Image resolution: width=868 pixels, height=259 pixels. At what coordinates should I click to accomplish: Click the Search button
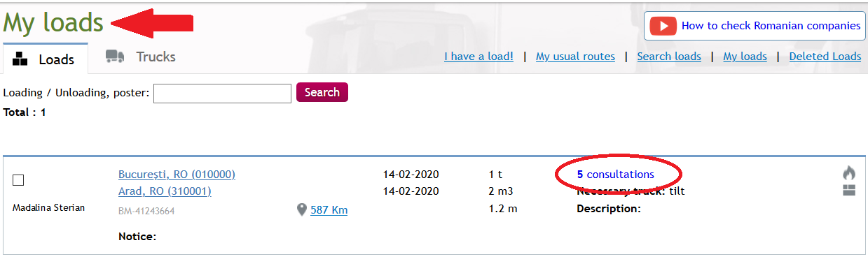[322, 92]
